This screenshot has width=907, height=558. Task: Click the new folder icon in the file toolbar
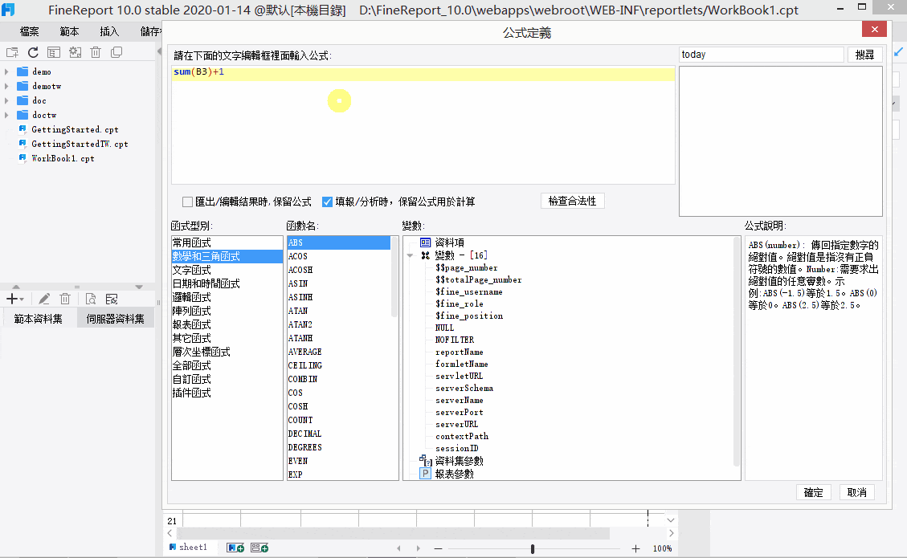tap(12, 53)
